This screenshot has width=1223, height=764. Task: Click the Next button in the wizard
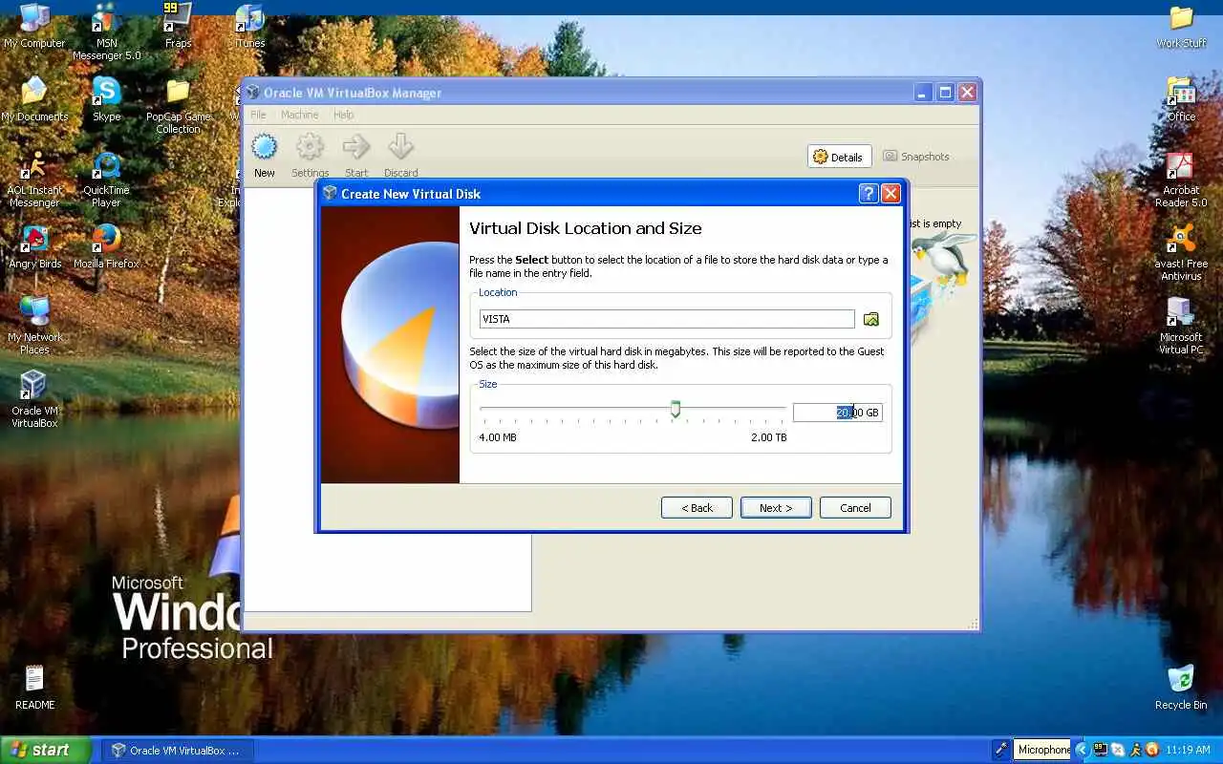(x=776, y=507)
